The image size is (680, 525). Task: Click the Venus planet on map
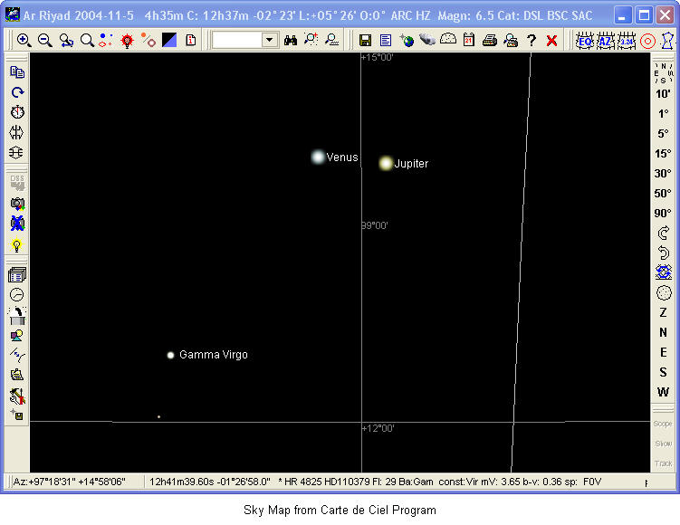(x=318, y=157)
